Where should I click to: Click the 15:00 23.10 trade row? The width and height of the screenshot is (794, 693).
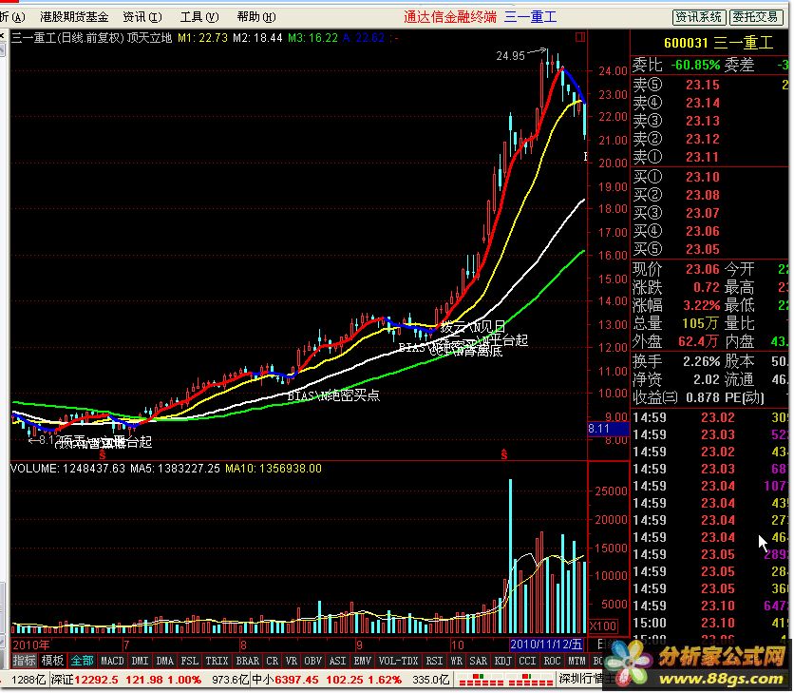point(709,623)
